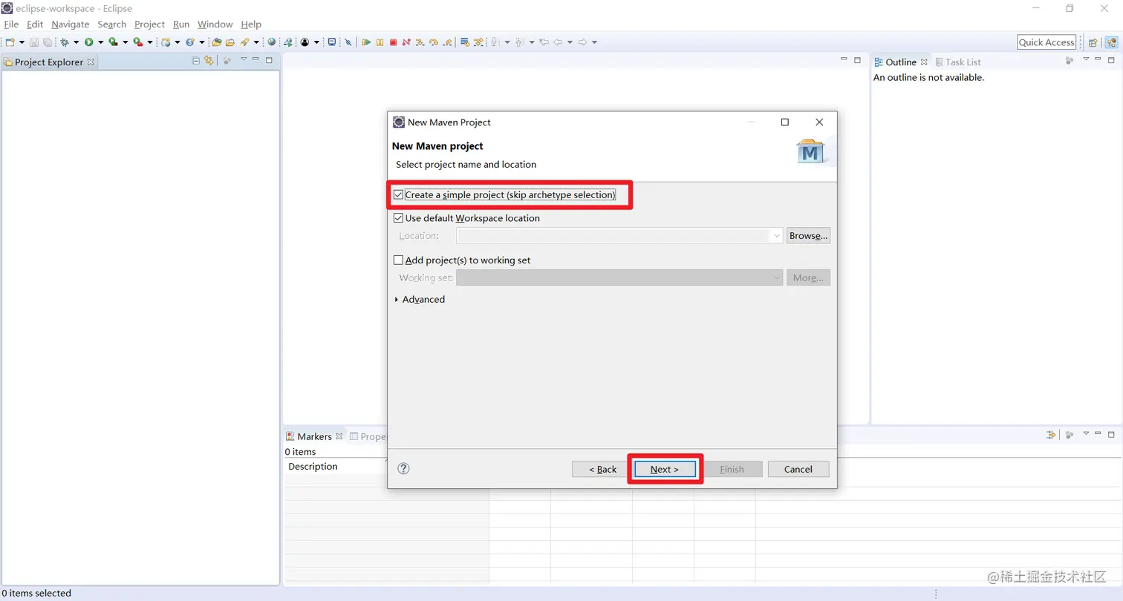
Task: Toggle Add project(s) to working set checkbox
Action: click(x=399, y=260)
